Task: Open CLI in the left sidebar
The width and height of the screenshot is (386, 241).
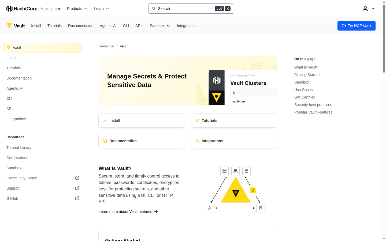Action: pos(43,99)
